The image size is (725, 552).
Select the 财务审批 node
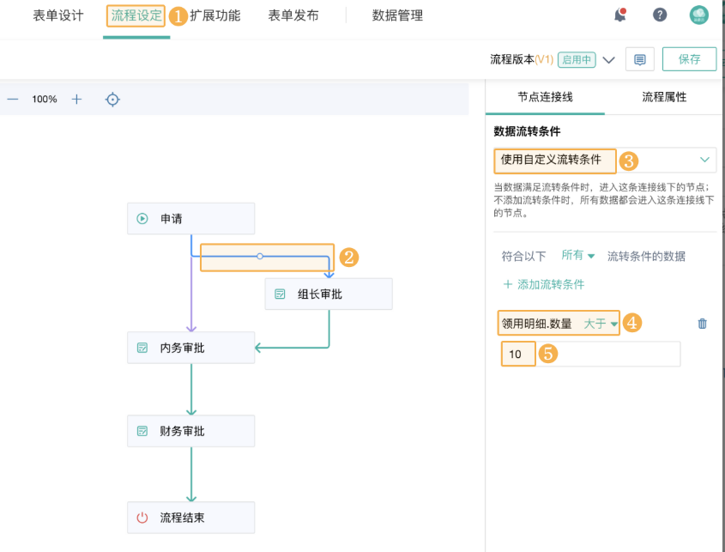pyautogui.click(x=191, y=431)
